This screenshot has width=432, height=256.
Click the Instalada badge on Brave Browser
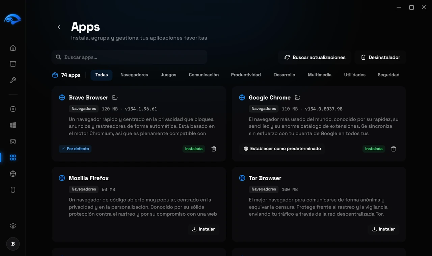pos(194,149)
